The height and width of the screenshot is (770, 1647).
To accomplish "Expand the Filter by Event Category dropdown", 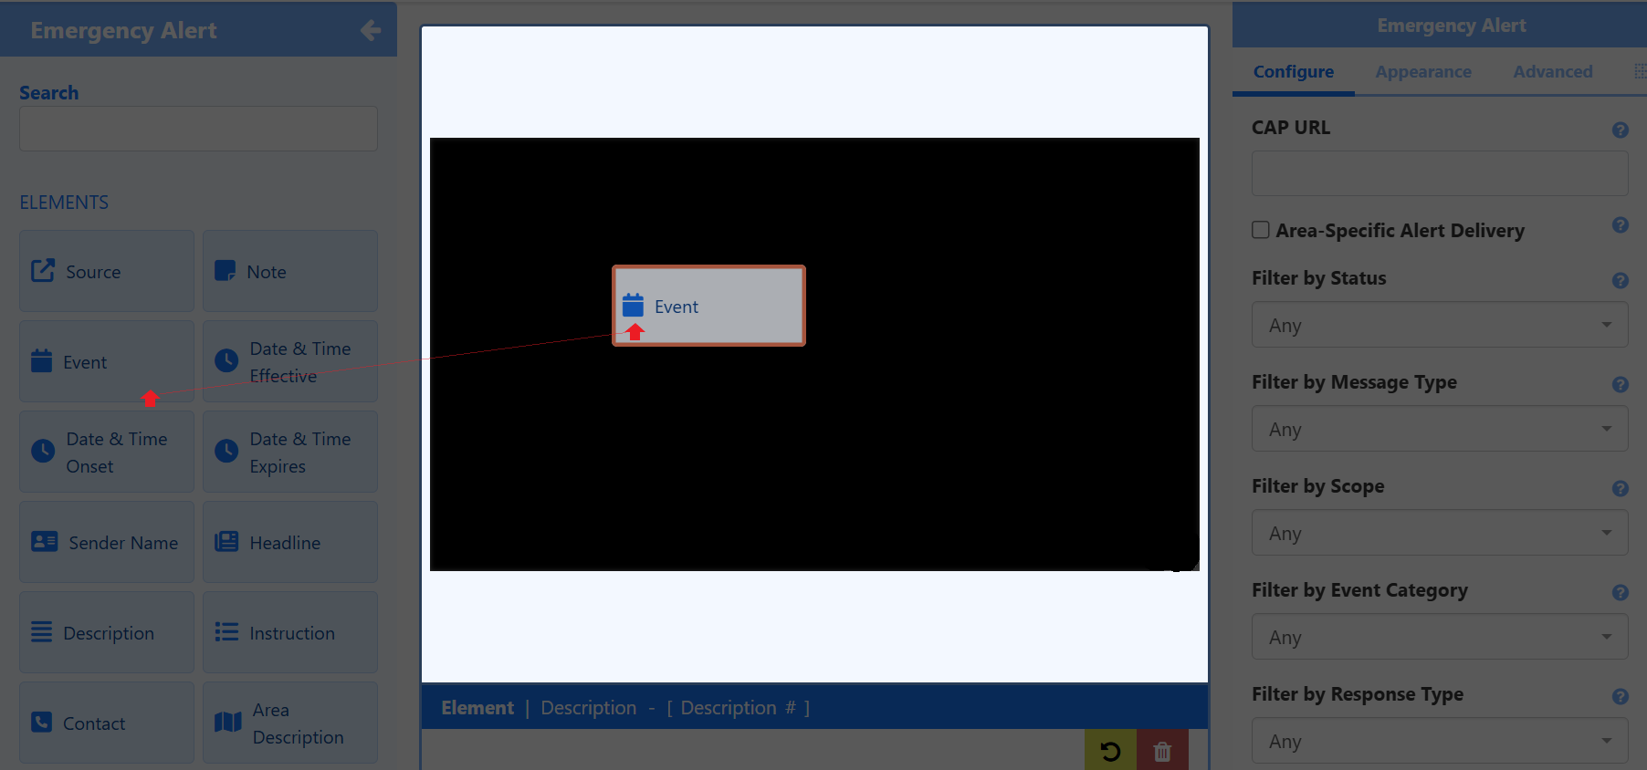I will (x=1439, y=637).
